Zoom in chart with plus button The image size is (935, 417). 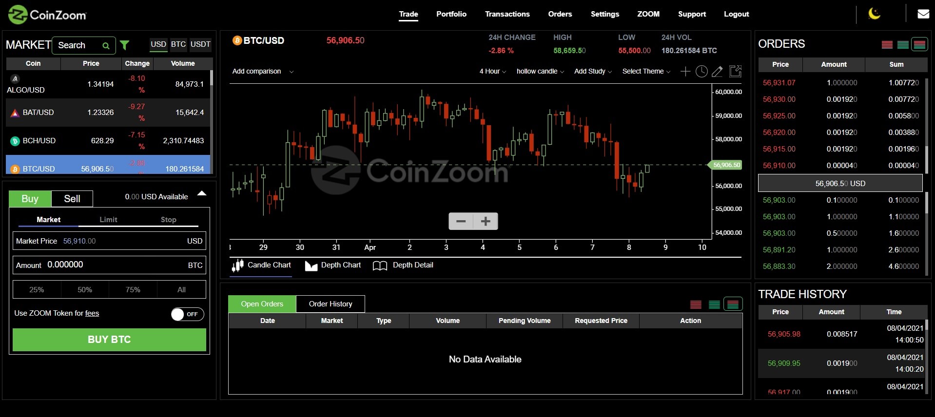click(486, 221)
